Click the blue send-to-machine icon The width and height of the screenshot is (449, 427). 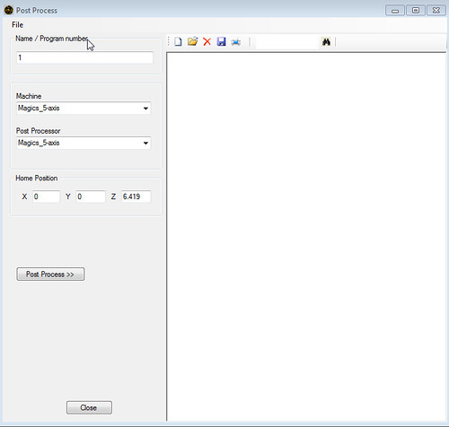236,42
